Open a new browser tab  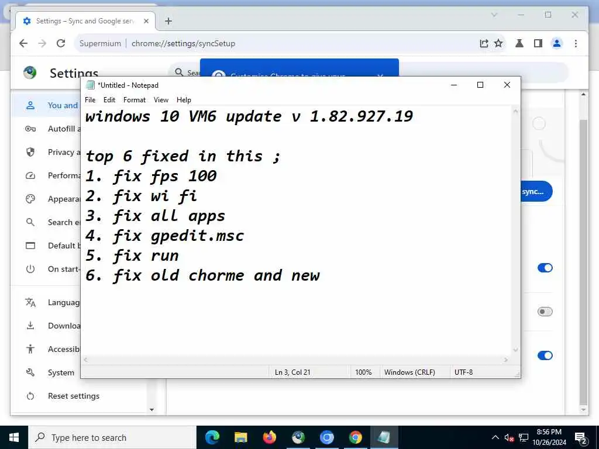(168, 22)
